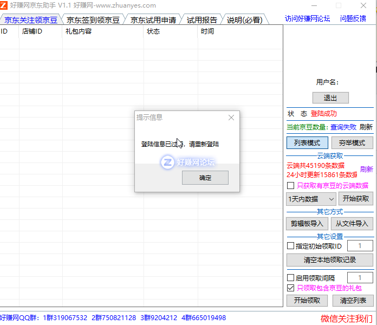This screenshot has width=377, height=325.
Task: Enable 只获取有京豆的云端数据 checkbox
Action: pos(290,185)
